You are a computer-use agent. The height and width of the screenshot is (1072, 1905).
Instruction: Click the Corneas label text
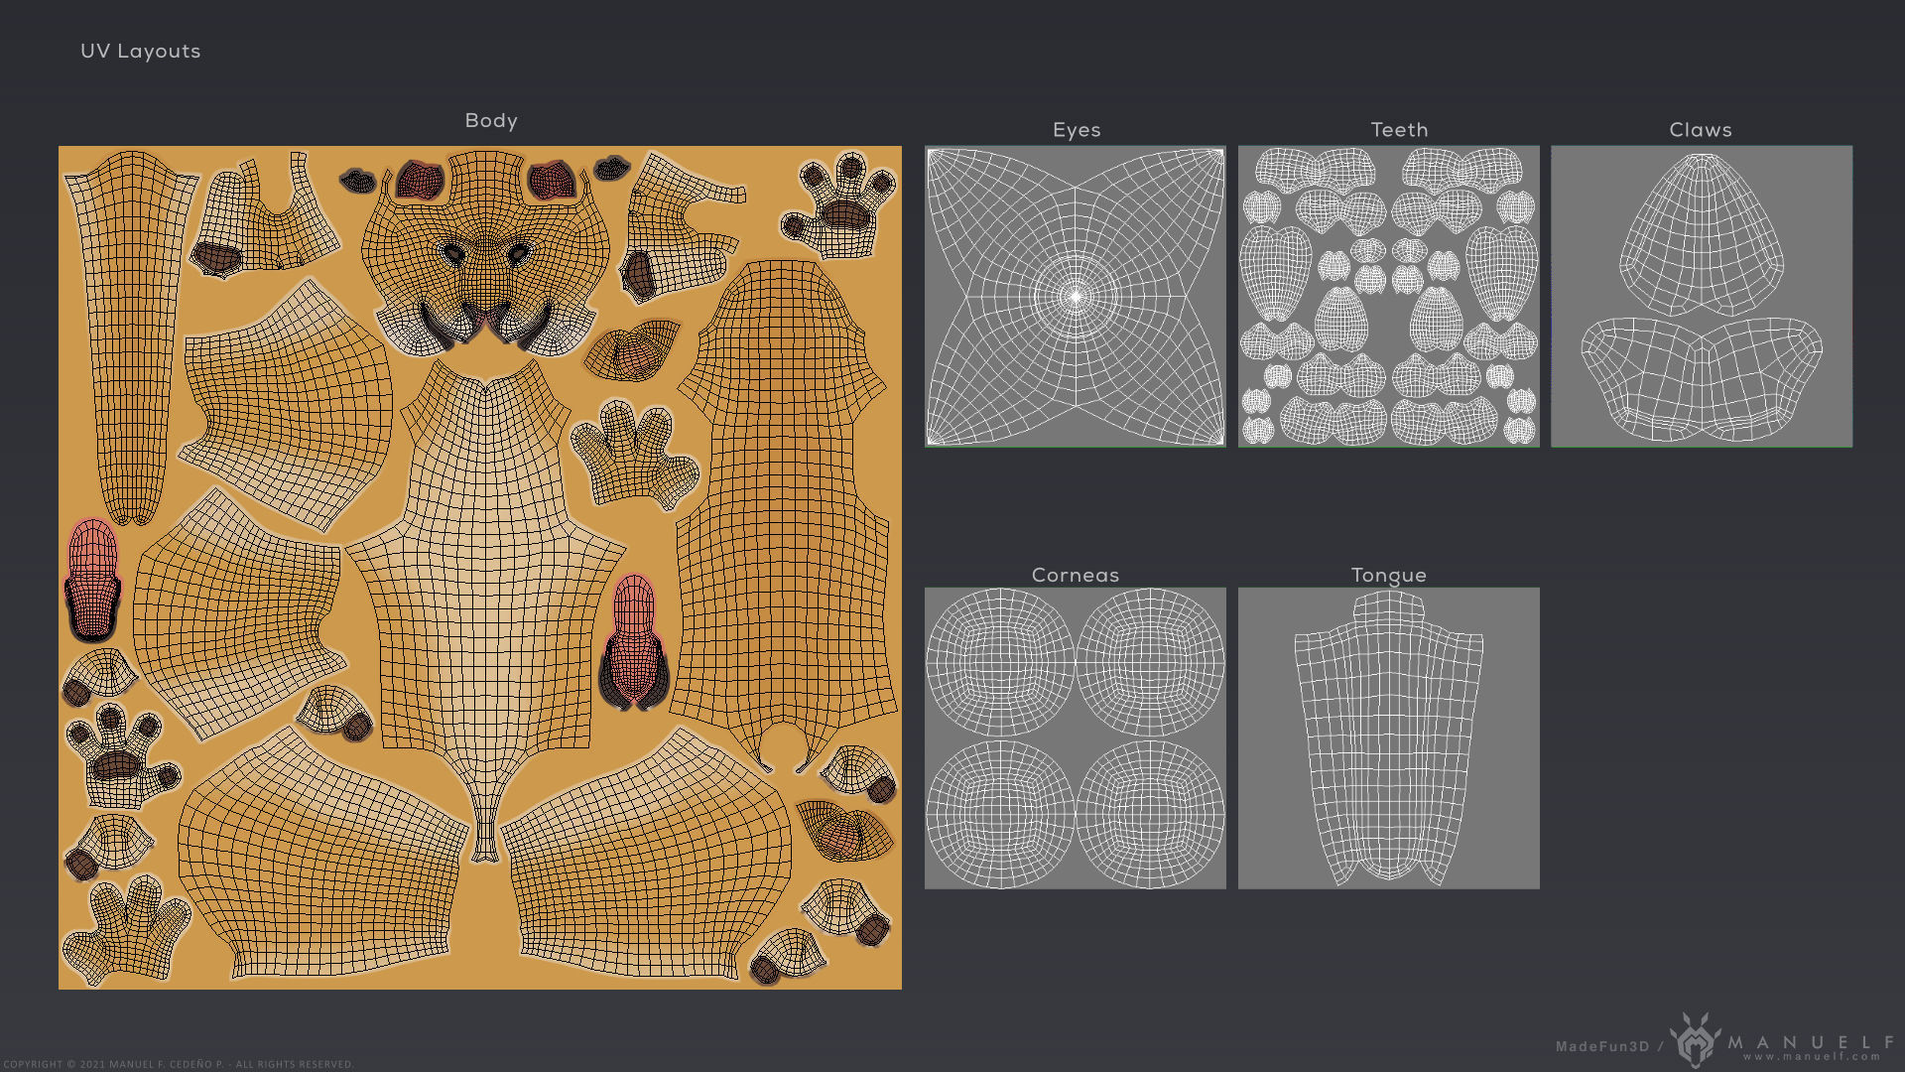point(1075,575)
